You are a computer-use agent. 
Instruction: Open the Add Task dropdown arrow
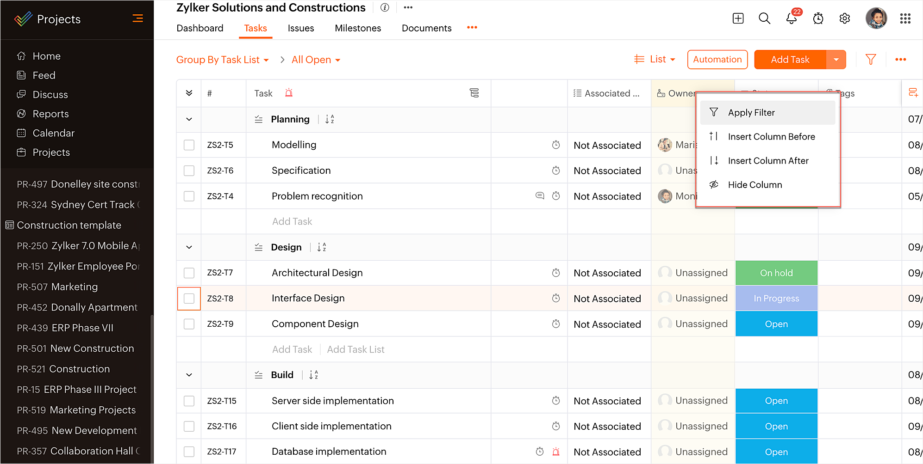836,60
